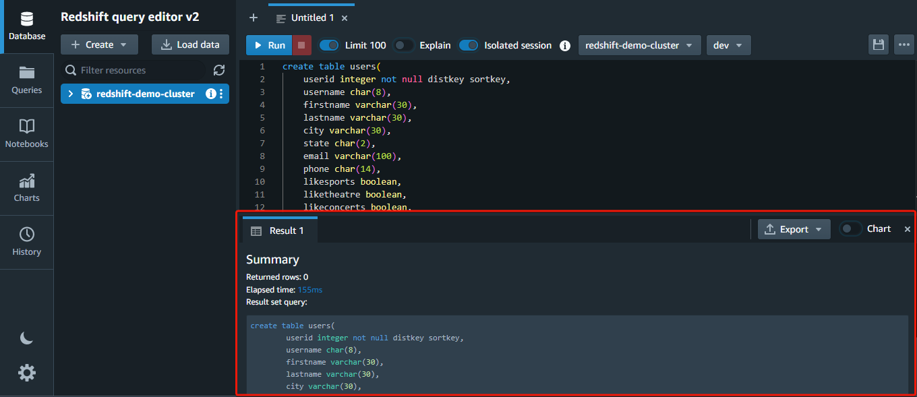This screenshot has width=917, height=397.
Task: Click editor line 'username char(8),'
Action: 347,92
